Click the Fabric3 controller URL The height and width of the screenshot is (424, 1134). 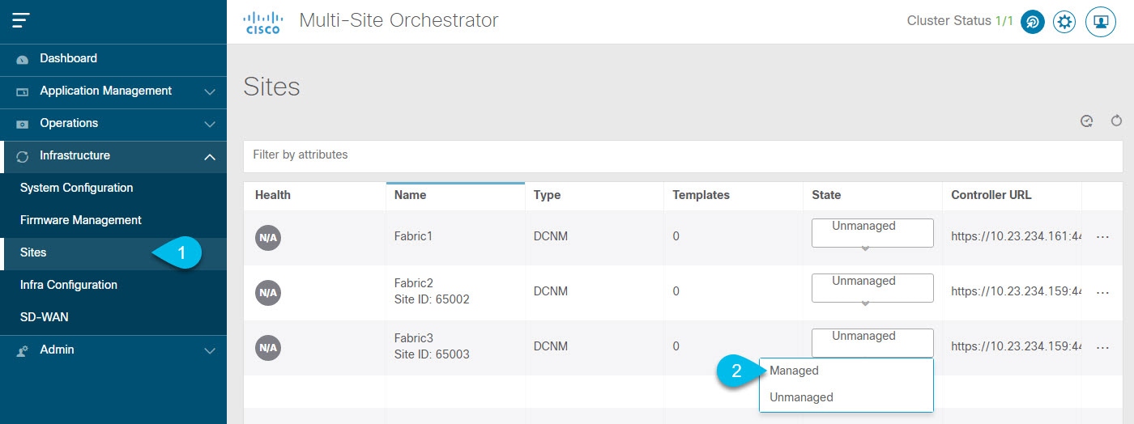(x=1017, y=347)
